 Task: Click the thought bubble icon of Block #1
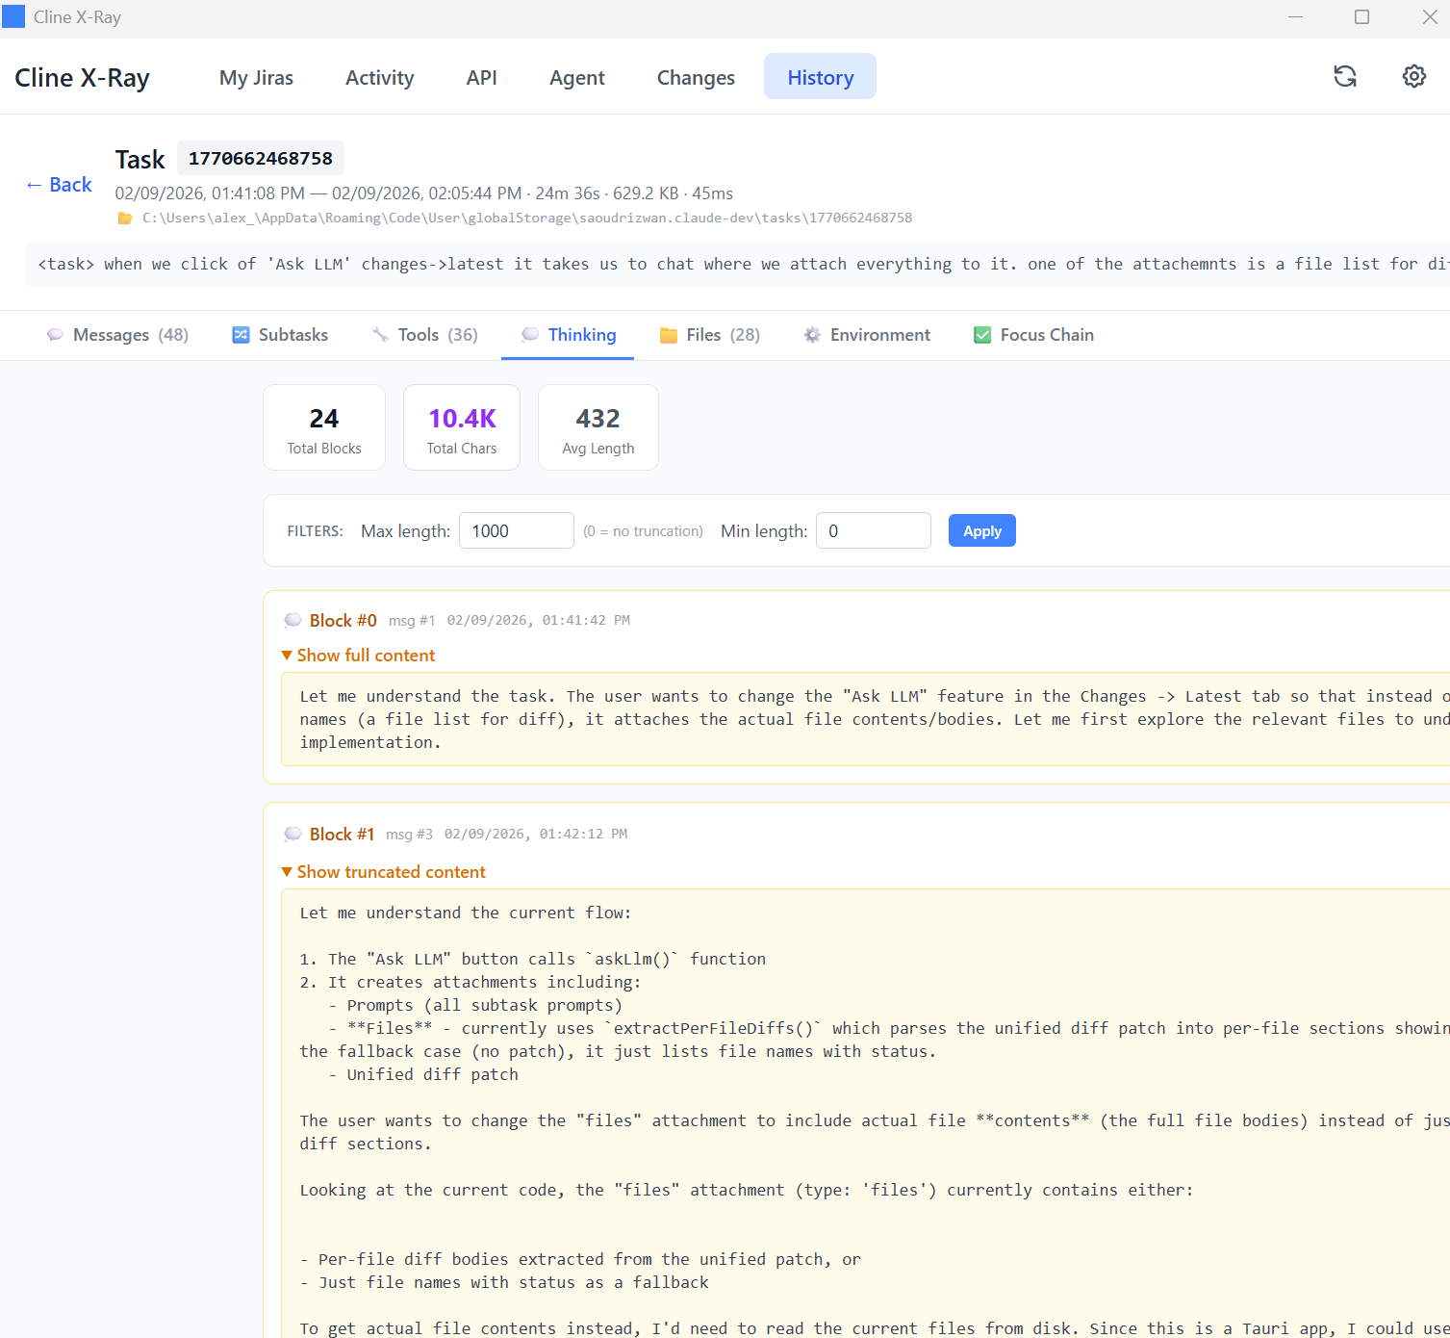pyautogui.click(x=293, y=834)
